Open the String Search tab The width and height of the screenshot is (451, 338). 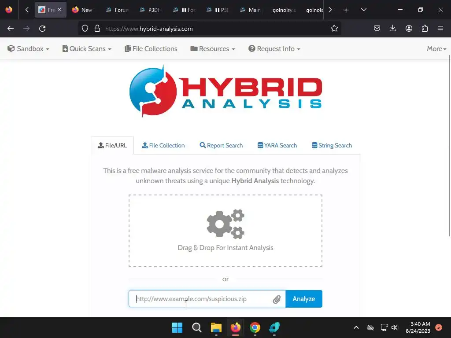click(x=332, y=145)
